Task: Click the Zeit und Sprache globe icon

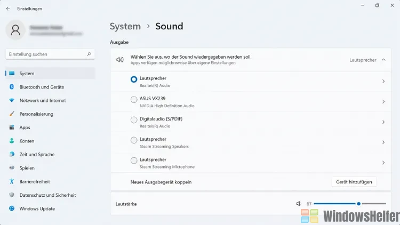Action: (12, 154)
